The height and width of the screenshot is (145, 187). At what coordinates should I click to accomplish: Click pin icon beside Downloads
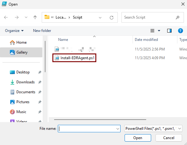(40, 82)
